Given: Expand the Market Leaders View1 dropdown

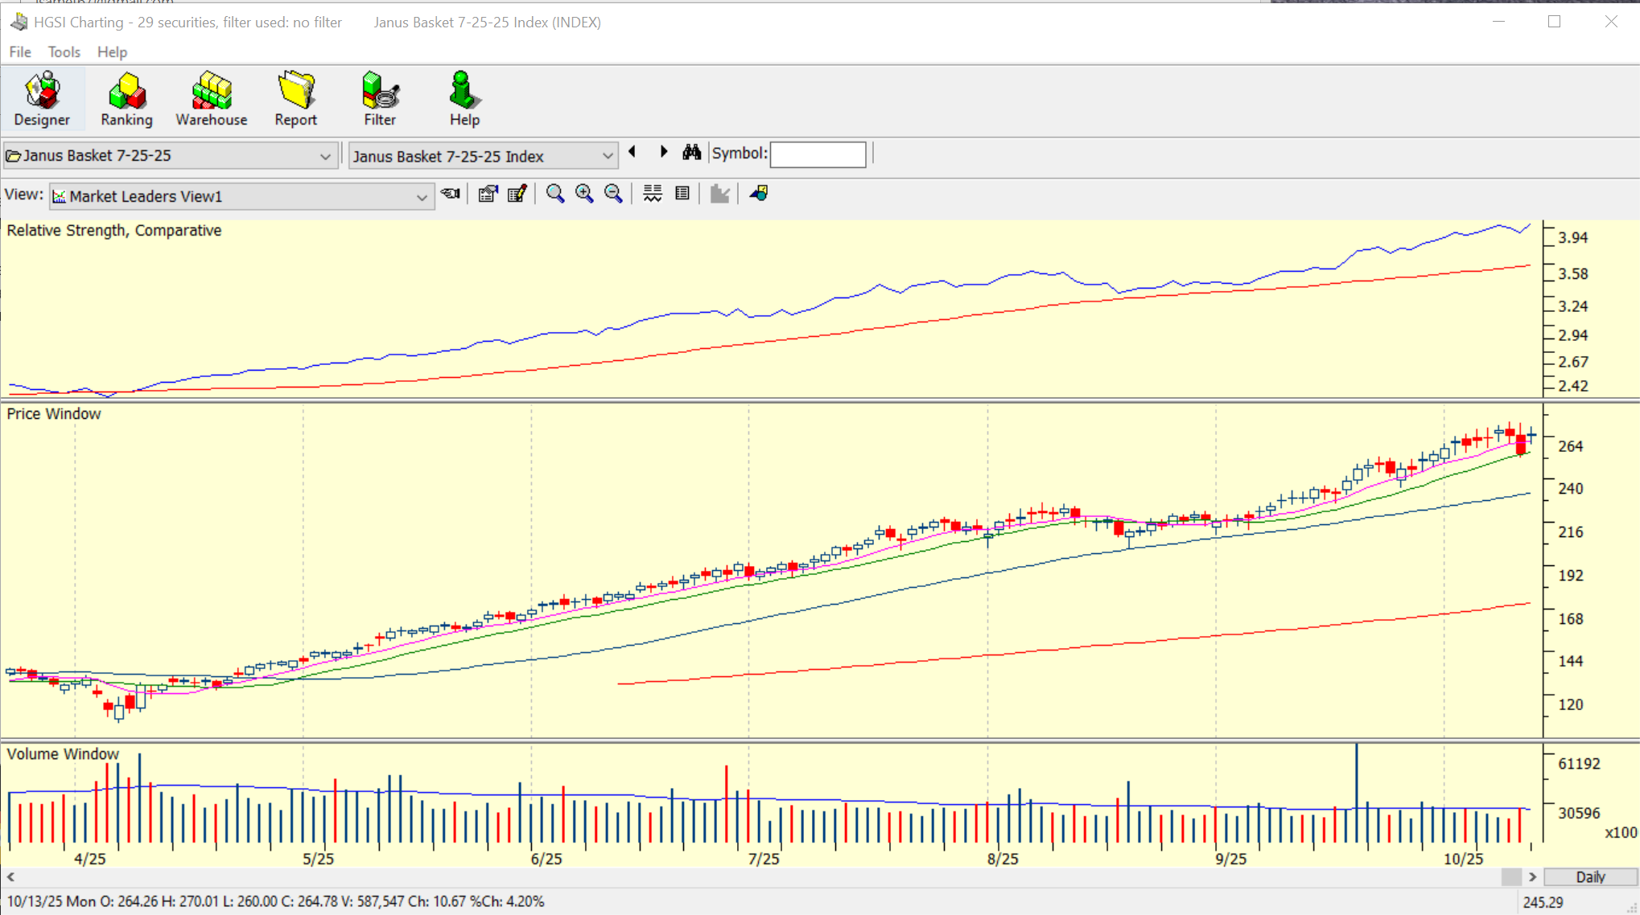Looking at the screenshot, I should point(421,197).
